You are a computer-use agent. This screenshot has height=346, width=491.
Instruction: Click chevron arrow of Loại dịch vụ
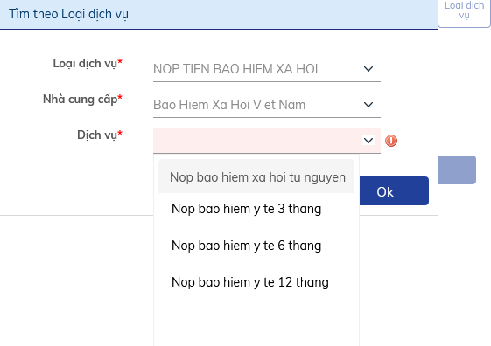click(x=368, y=69)
